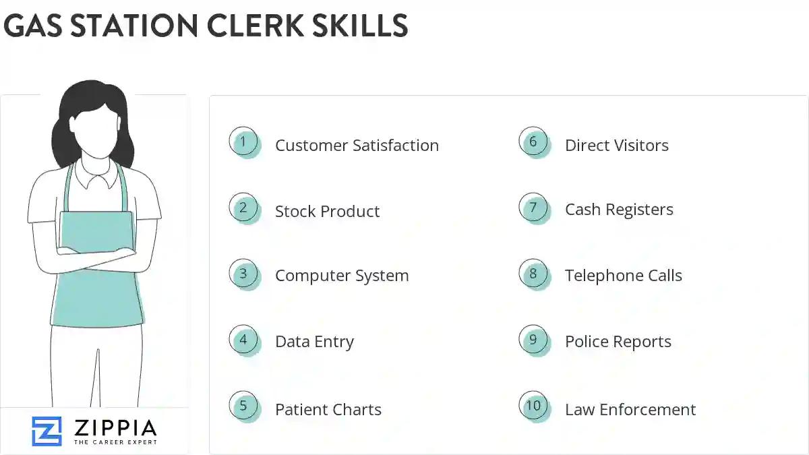The image size is (809, 455).
Task: Select the Patient Charts skill label
Action: (328, 409)
